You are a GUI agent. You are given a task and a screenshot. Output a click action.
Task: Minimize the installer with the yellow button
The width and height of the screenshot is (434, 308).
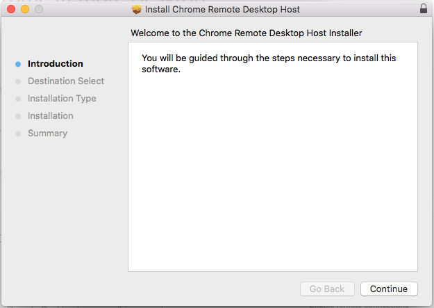click(x=25, y=10)
